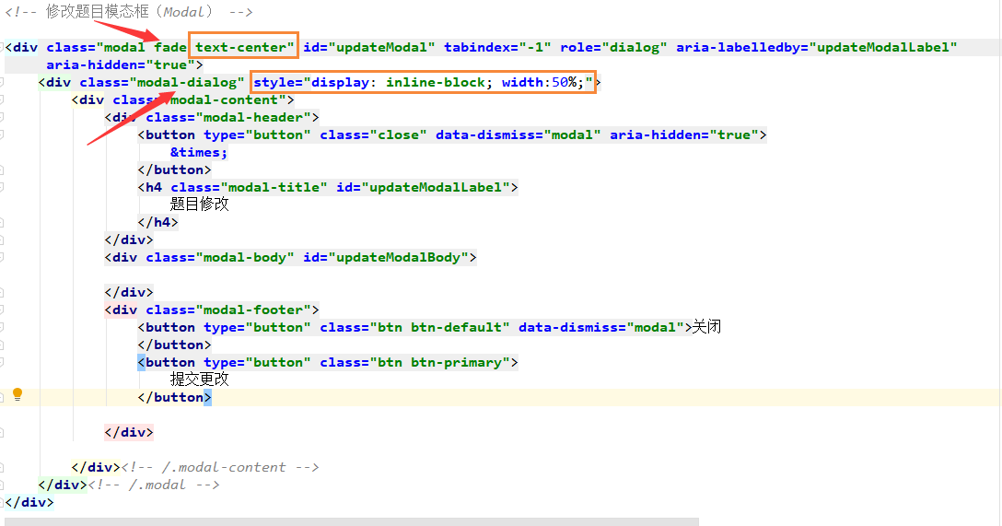Click the "modal-title" class value

click(274, 187)
